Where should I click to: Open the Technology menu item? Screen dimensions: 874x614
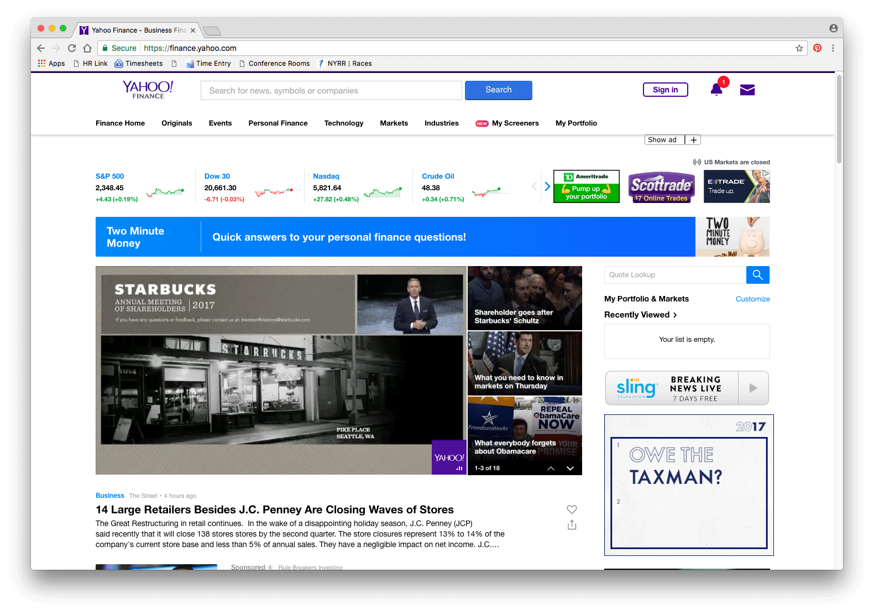tap(344, 123)
